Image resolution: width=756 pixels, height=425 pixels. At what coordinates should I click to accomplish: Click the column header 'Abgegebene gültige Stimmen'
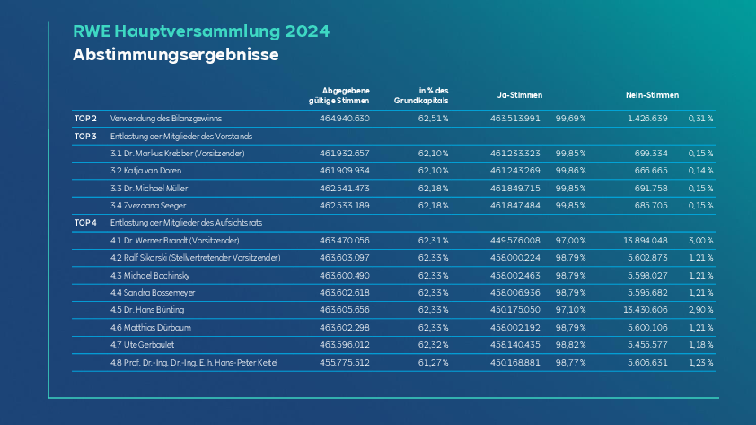click(x=339, y=95)
